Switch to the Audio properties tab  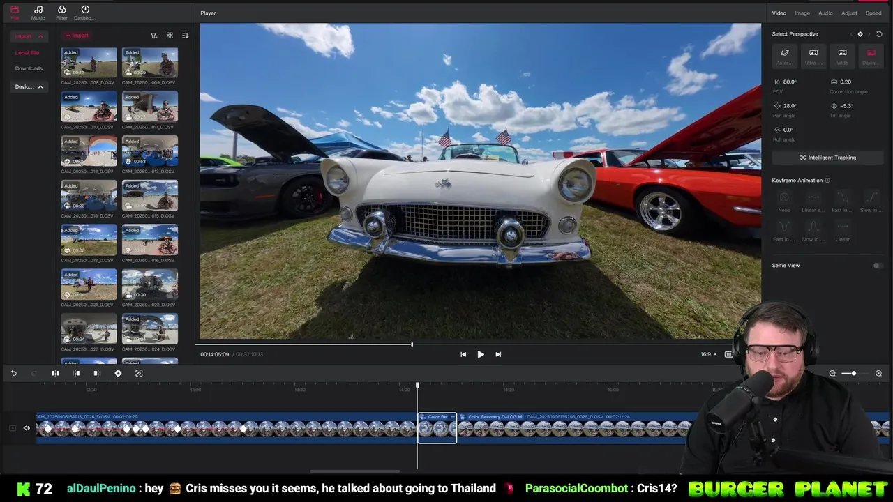click(825, 13)
